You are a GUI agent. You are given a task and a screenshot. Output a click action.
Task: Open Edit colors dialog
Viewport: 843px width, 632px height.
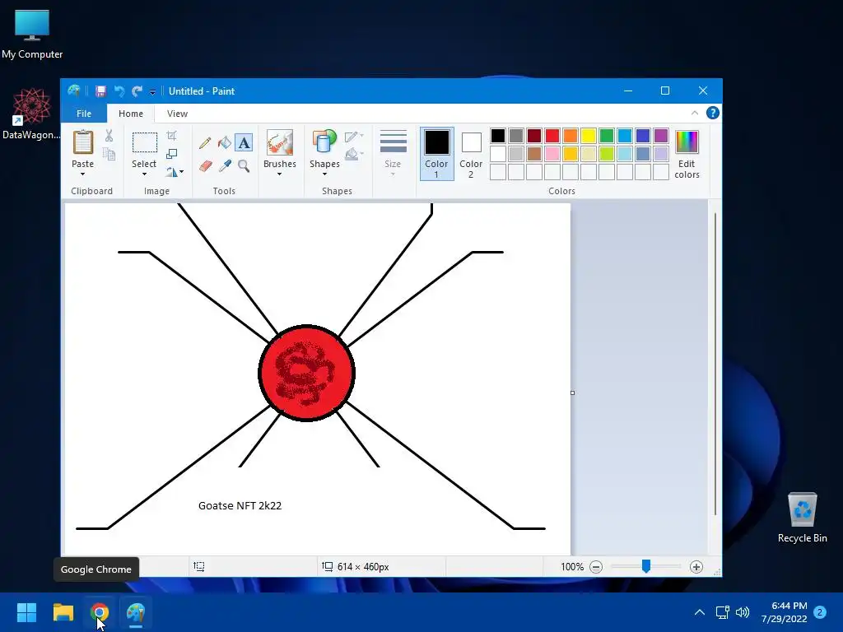point(687,155)
